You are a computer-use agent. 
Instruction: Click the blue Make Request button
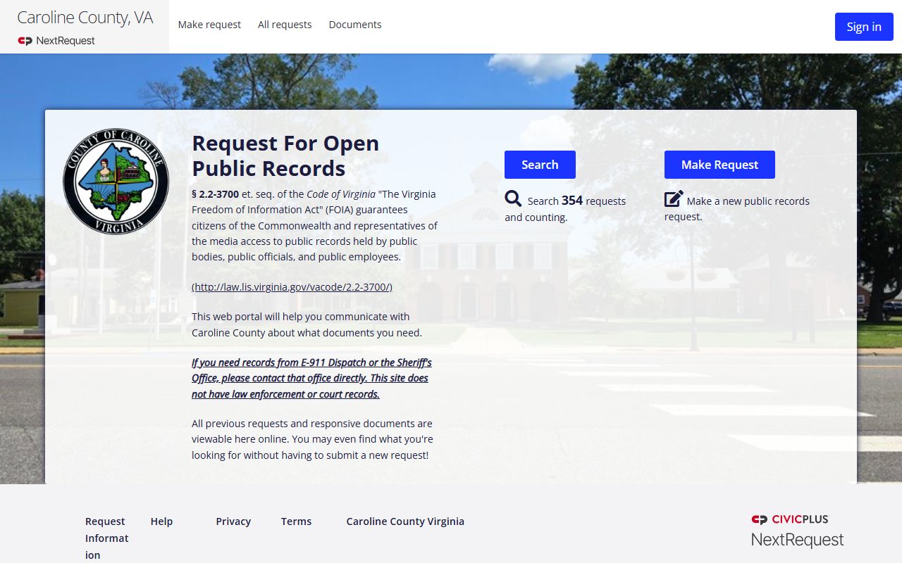coord(719,165)
